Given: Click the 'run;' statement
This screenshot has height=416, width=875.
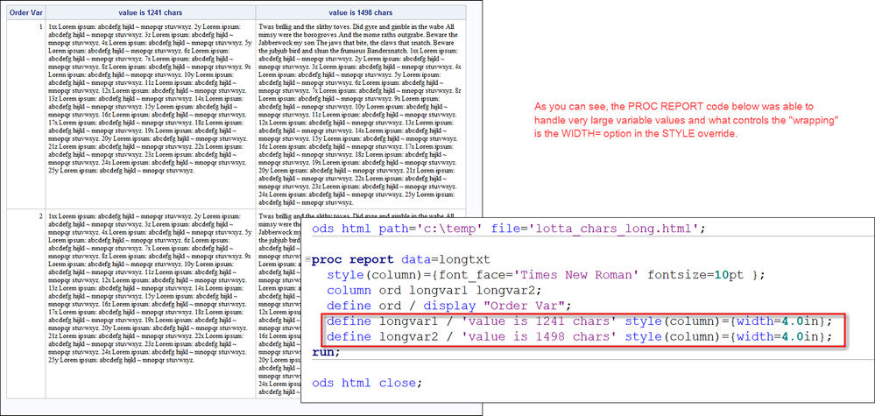Looking at the screenshot, I should (326, 352).
